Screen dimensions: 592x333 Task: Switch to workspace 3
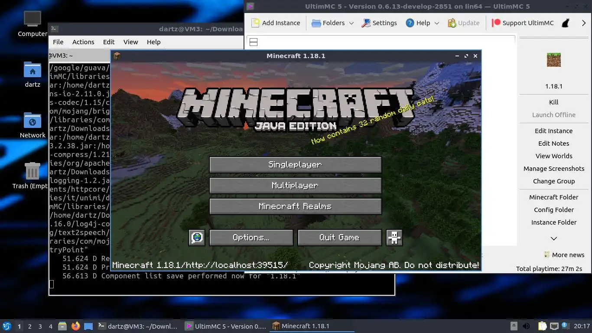point(40,326)
